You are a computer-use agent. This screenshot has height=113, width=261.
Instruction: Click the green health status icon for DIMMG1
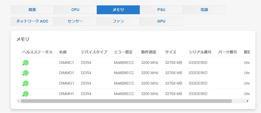coord(26,83)
